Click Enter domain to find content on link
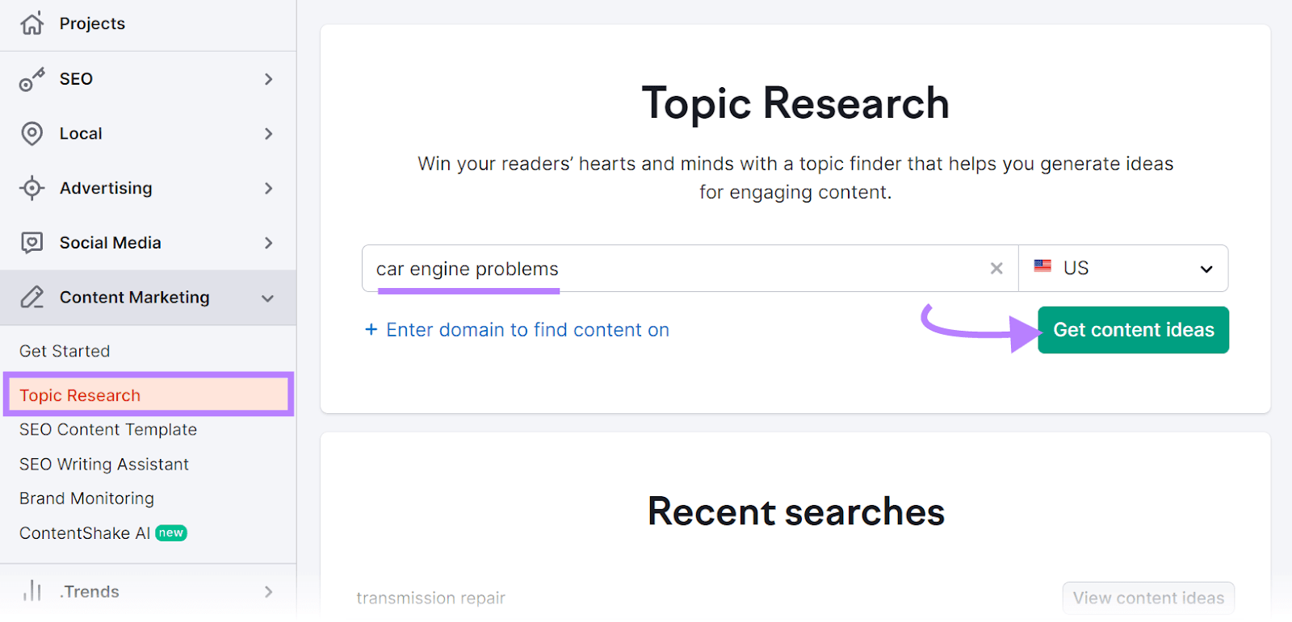 528,330
